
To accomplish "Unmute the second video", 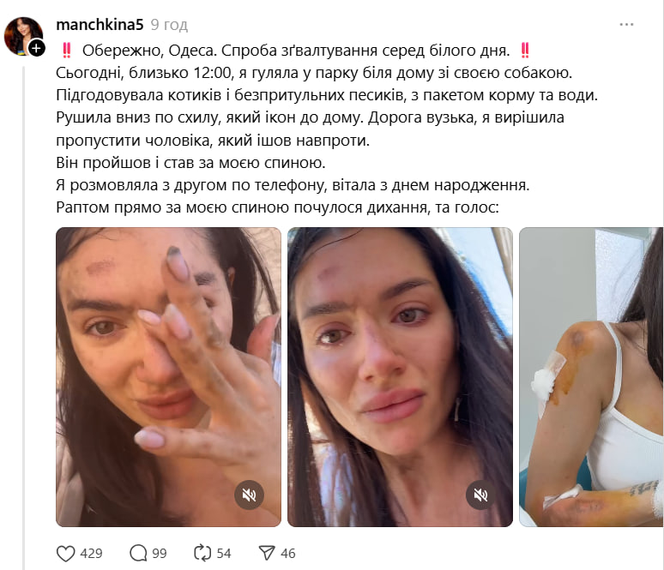I will [480, 495].
